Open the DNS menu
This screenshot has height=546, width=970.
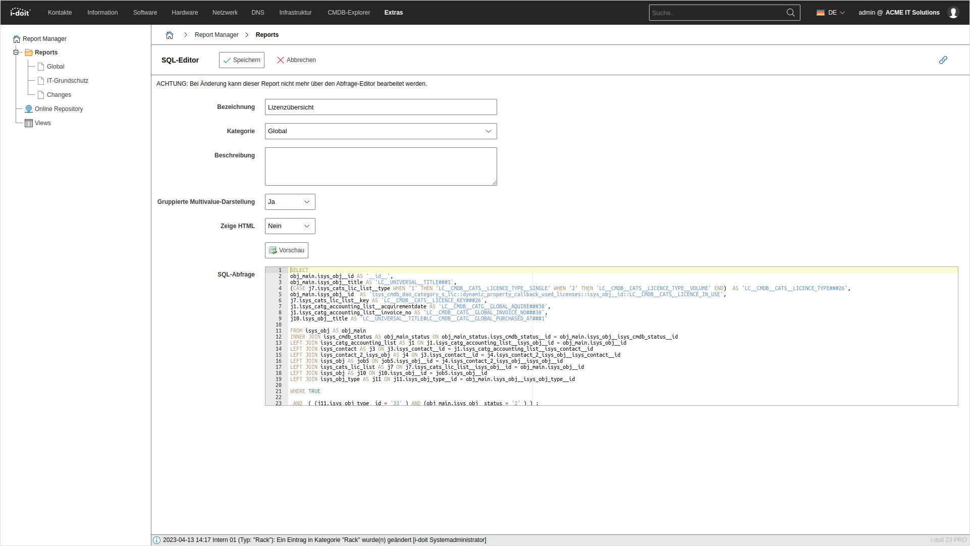point(258,13)
